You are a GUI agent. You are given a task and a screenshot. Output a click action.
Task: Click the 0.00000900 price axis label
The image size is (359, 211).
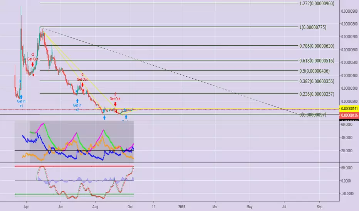coord(349,11)
